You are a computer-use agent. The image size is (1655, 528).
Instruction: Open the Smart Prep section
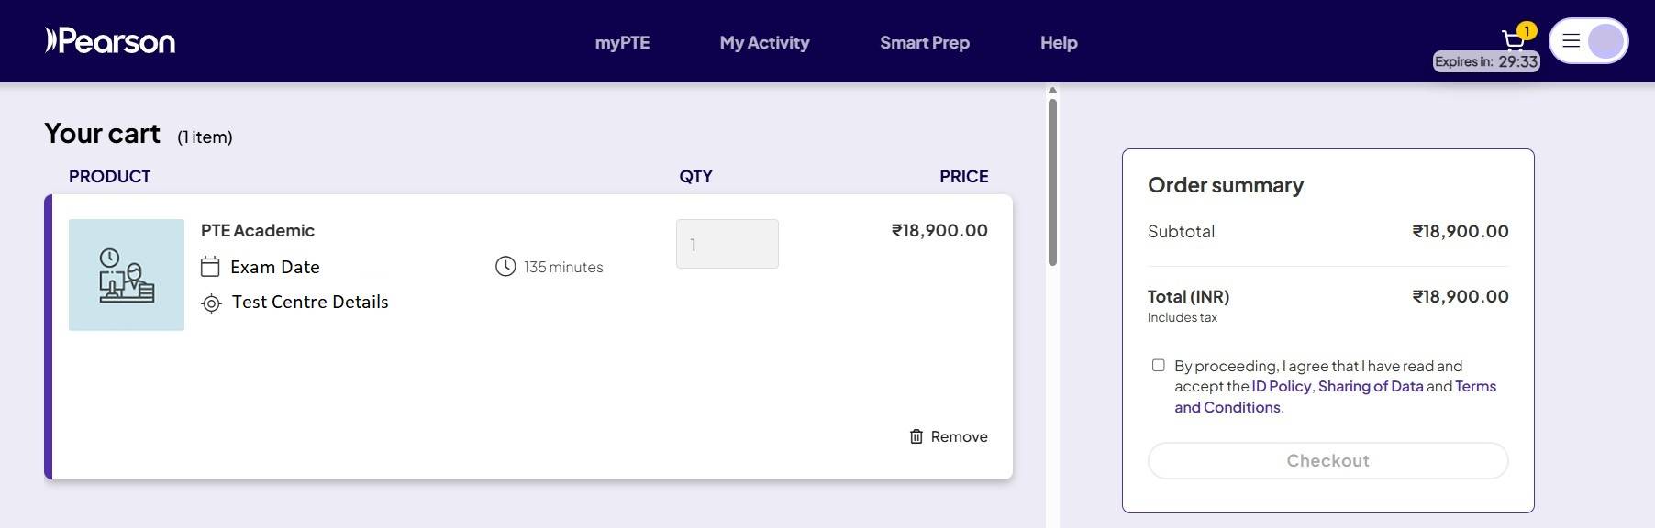[925, 42]
